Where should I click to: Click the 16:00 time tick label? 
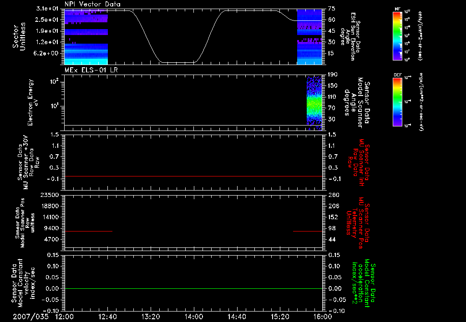pos(323,317)
